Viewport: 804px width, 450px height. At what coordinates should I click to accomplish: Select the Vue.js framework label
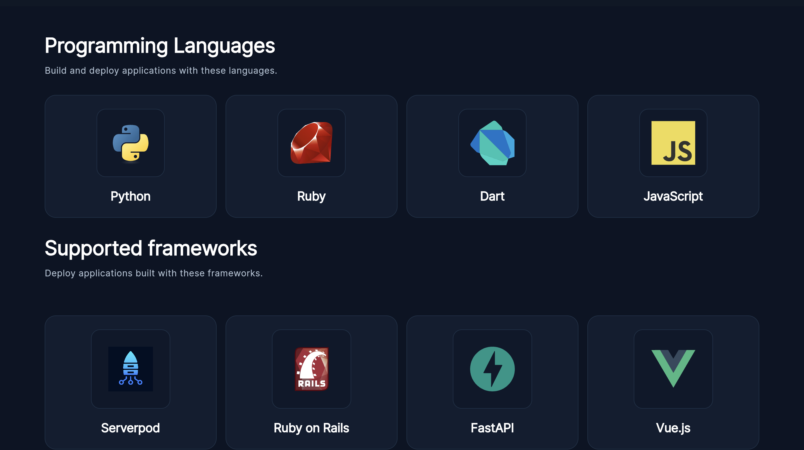(673, 428)
